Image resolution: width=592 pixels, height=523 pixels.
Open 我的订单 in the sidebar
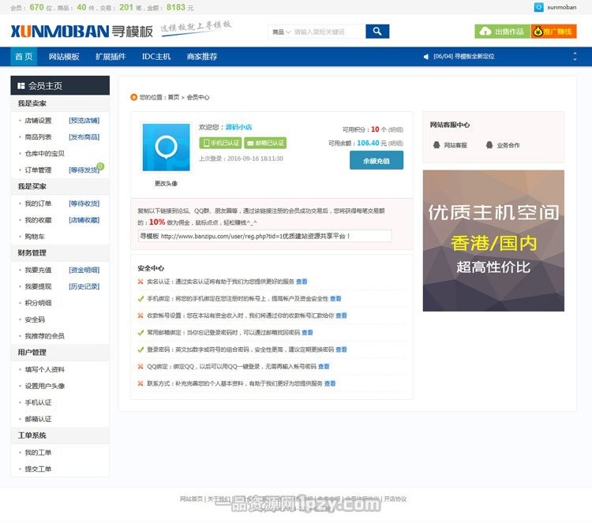pos(38,204)
